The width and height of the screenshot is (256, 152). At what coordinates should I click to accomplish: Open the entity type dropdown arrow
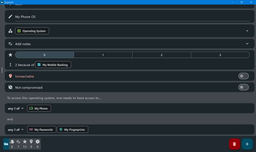coord(247,31)
